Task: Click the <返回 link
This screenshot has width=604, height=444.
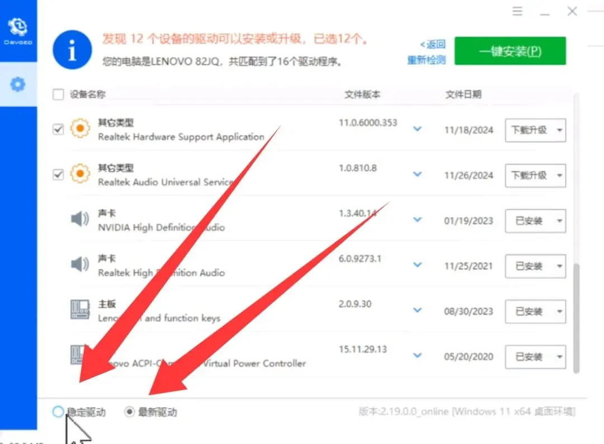Action: 433,44
